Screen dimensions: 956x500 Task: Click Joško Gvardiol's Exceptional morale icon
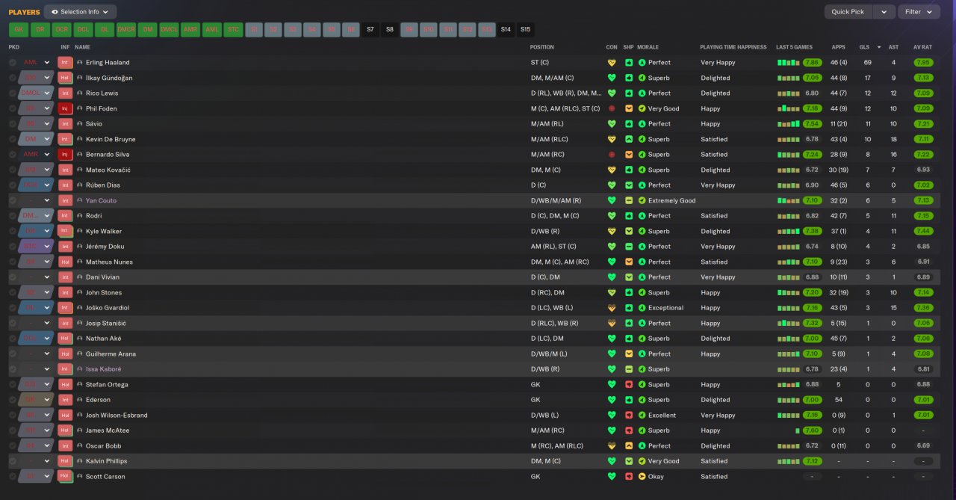tap(642, 308)
